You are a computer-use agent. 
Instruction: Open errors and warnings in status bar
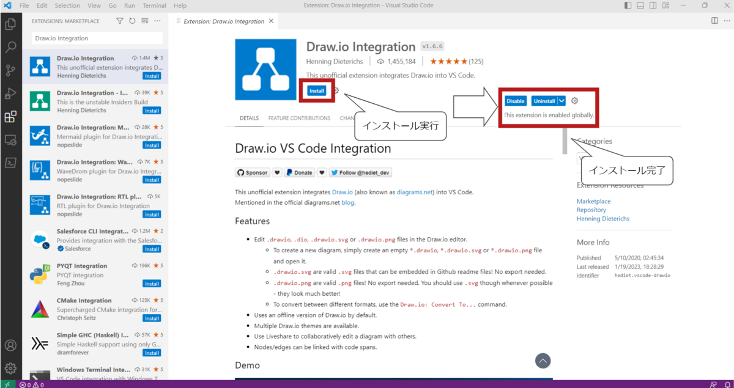[31, 384]
